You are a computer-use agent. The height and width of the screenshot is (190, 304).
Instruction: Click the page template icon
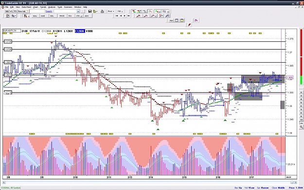7,16
